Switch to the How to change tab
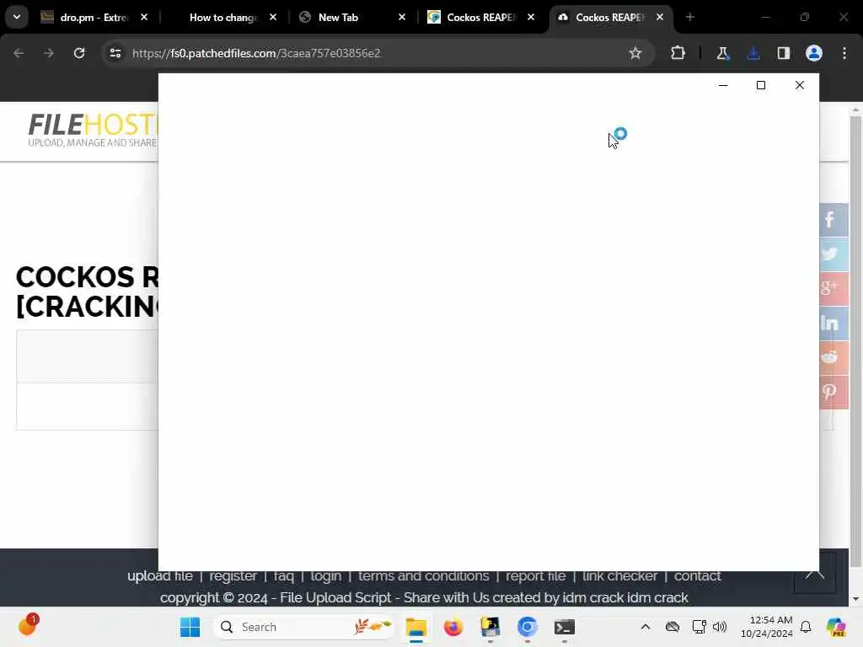Screen dimensions: 863x647 222,18
